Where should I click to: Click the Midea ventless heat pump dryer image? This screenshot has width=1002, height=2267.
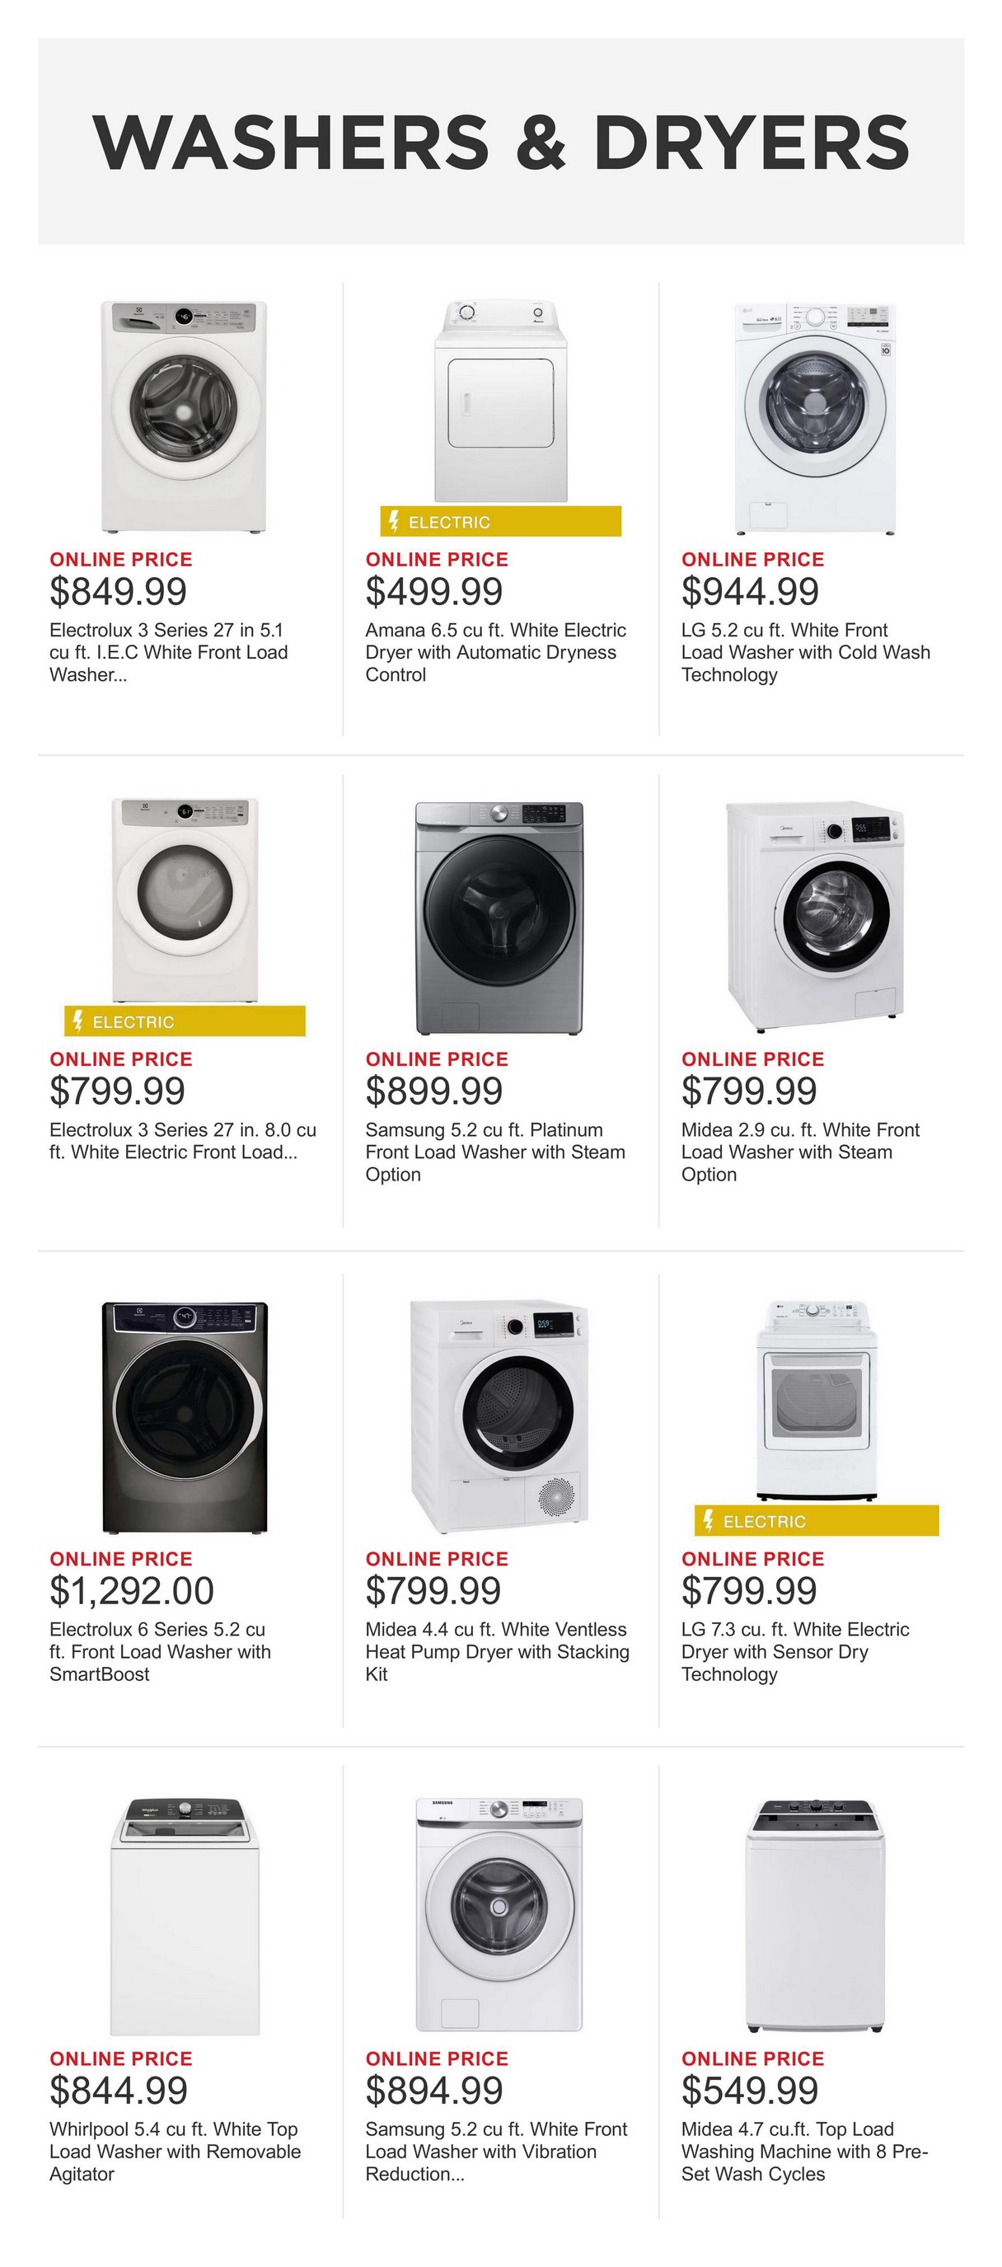499,1415
